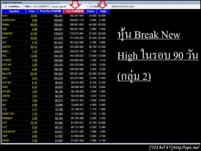Sort by the Close column header
This screenshot has height=151, width=201.
tap(90, 11)
